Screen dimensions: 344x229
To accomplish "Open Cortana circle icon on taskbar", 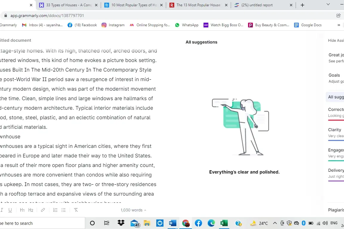I will (92, 223).
